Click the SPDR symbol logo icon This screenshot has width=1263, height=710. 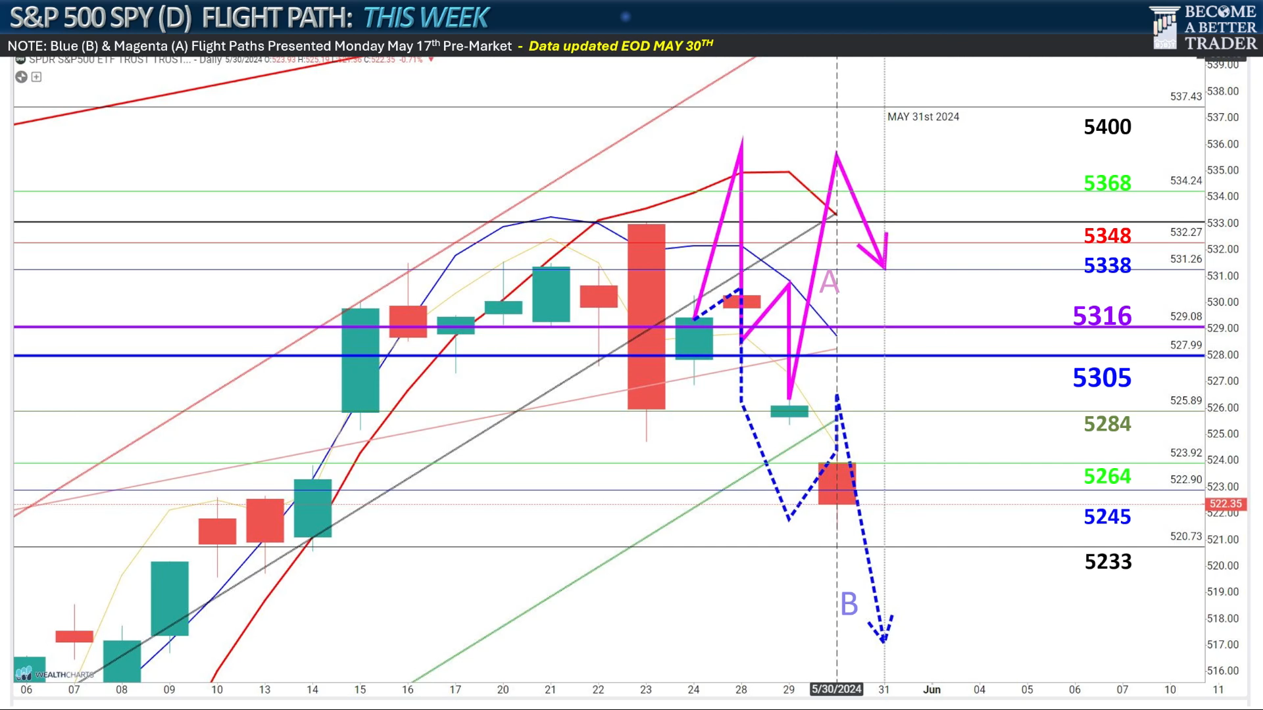click(x=20, y=60)
